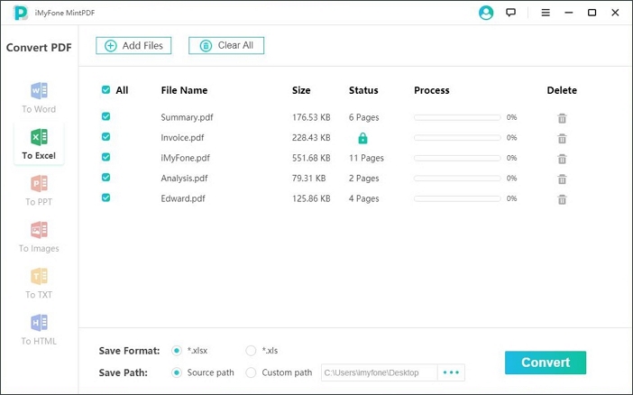This screenshot has width=633, height=395.
Task: Click the lock icon on Invoice.pdf
Action: pos(362,138)
